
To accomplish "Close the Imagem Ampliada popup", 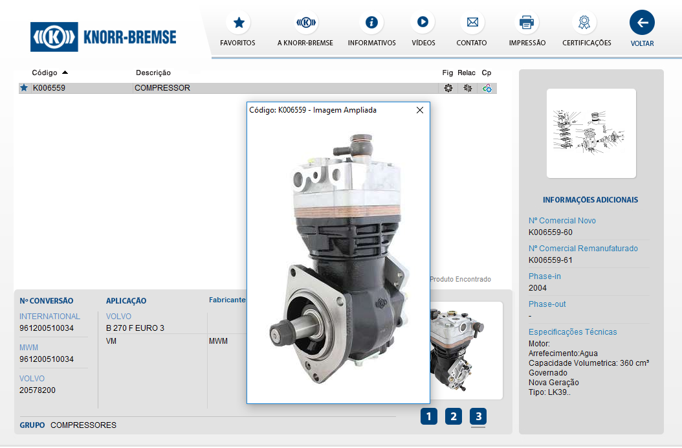I will 420,110.
